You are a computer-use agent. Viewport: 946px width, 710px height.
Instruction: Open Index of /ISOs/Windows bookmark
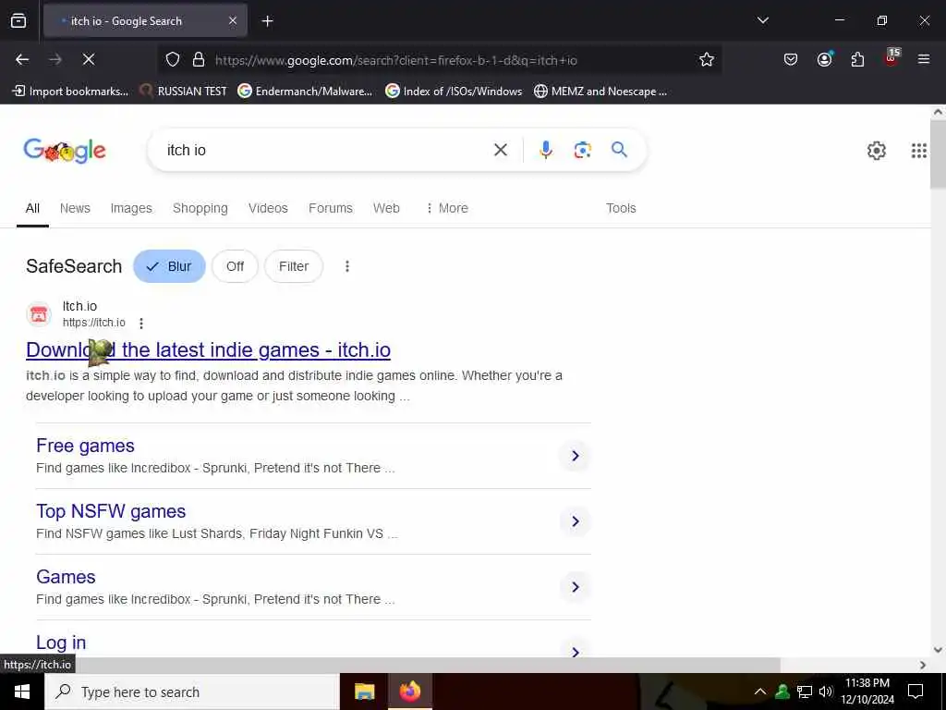click(454, 92)
